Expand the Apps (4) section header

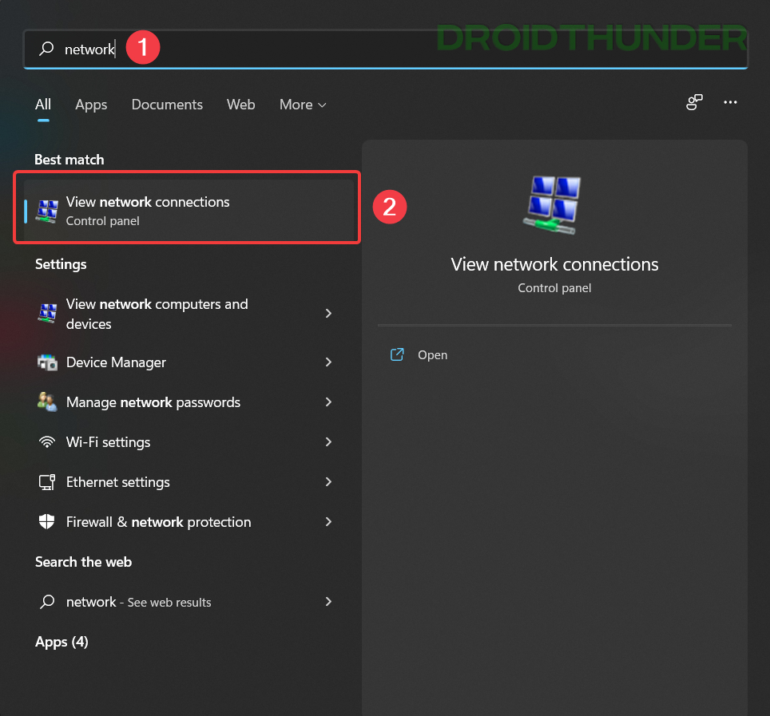point(62,642)
